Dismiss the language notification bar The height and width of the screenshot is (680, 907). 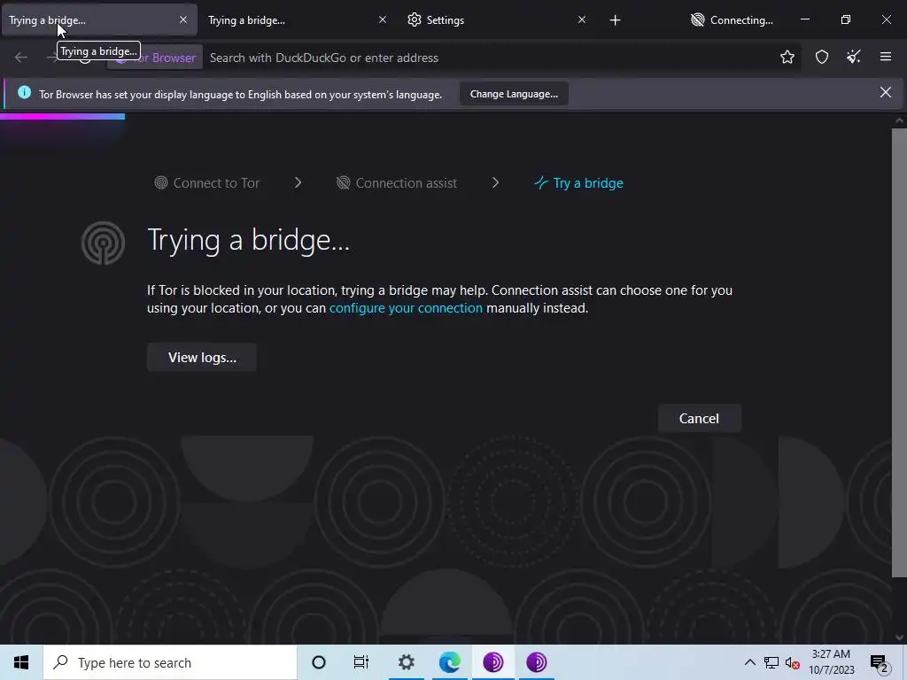pos(885,92)
